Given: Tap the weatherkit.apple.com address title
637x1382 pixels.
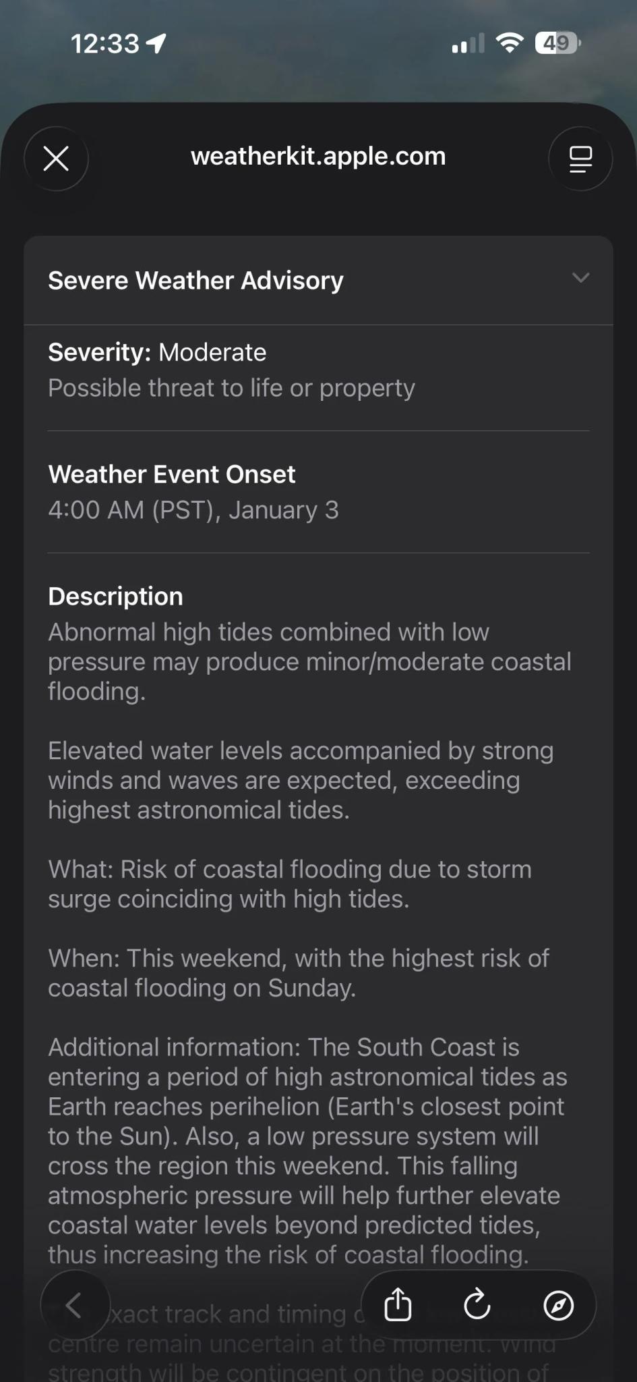Looking at the screenshot, I should 318,157.
